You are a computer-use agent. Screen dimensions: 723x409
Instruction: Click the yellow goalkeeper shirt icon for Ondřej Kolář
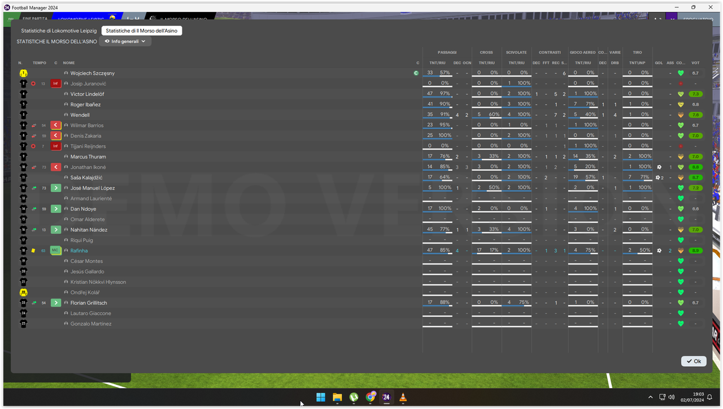[24, 292]
